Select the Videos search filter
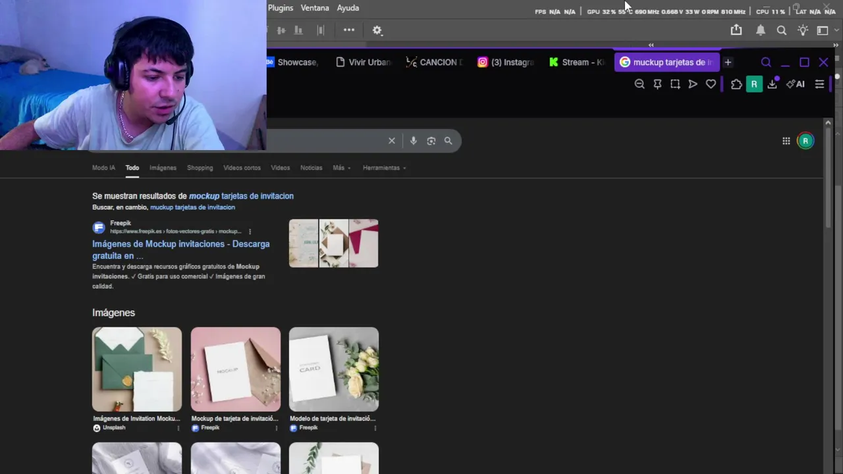Screen dimensions: 843x474 click(280, 168)
